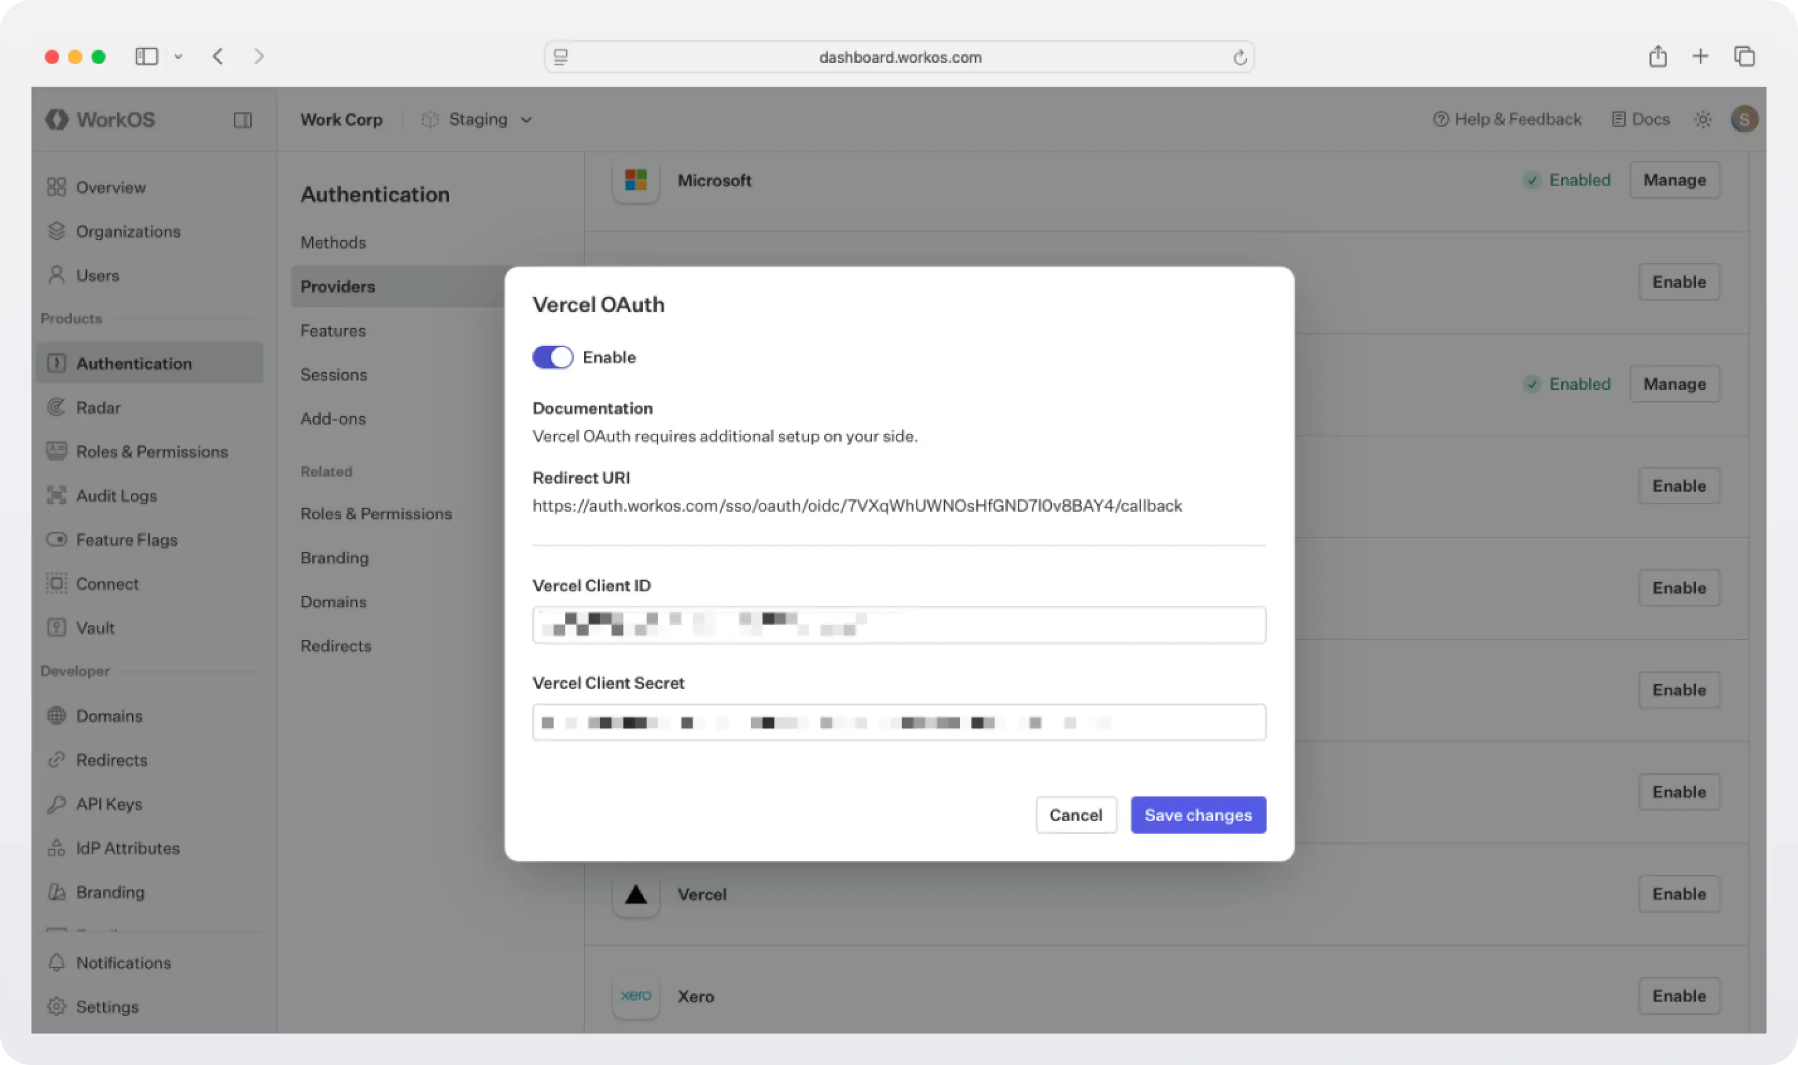Click the Xero provider logo
The height and width of the screenshot is (1065, 1798).
(x=635, y=996)
